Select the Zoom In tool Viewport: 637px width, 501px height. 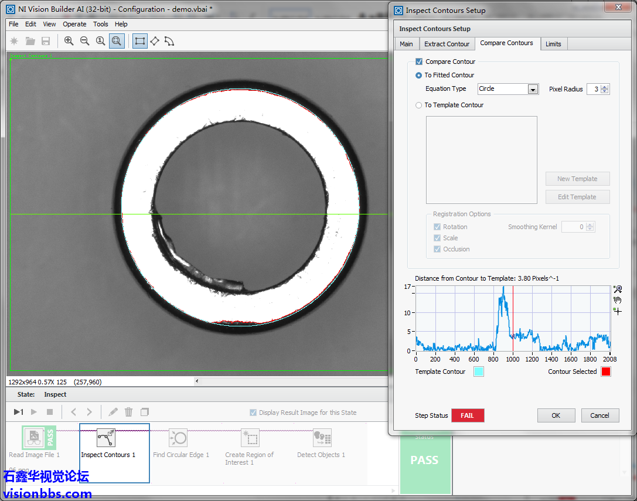[69, 41]
